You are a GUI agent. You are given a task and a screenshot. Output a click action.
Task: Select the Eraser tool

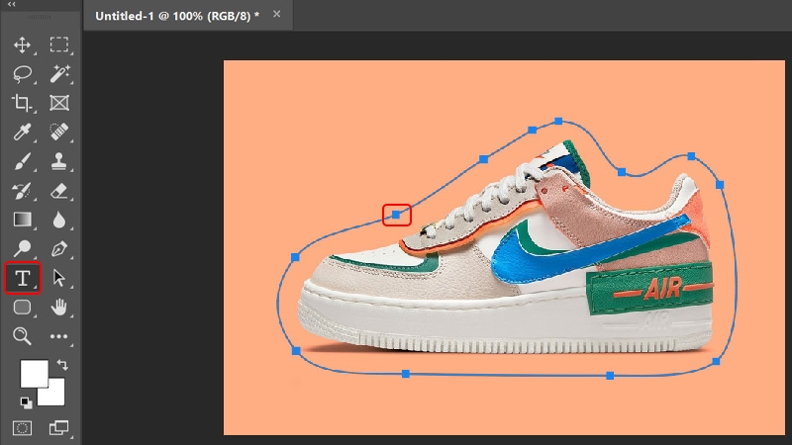(59, 191)
